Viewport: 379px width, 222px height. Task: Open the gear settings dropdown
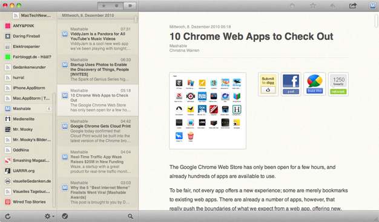[x=49, y=216]
